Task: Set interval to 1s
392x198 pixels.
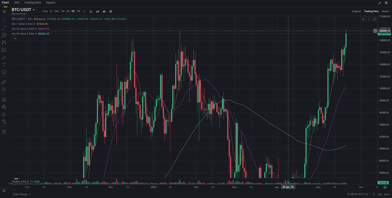Action: click(51, 11)
